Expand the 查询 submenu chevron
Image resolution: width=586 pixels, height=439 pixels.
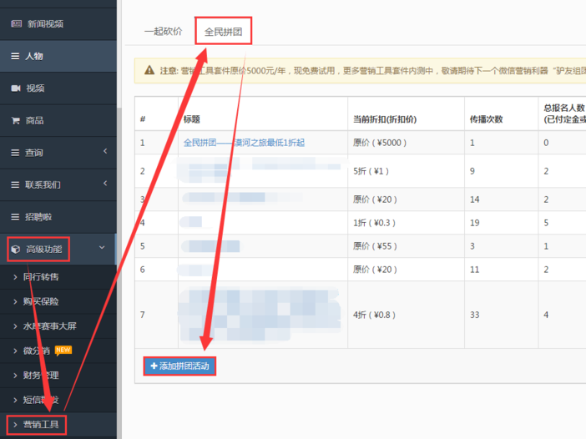105,152
